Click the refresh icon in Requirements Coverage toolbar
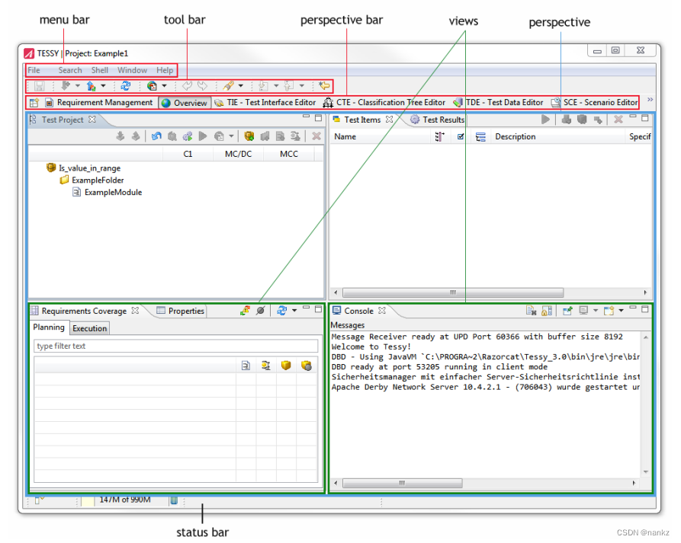Screen dimensions: 681x543 click(x=282, y=311)
